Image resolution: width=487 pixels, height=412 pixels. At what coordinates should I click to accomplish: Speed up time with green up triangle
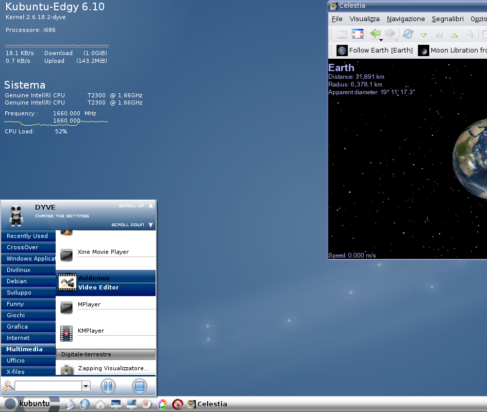[455, 35]
